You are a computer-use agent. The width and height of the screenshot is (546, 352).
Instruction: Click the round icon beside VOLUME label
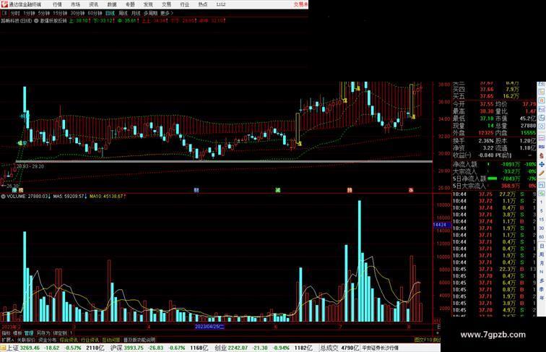point(3,197)
